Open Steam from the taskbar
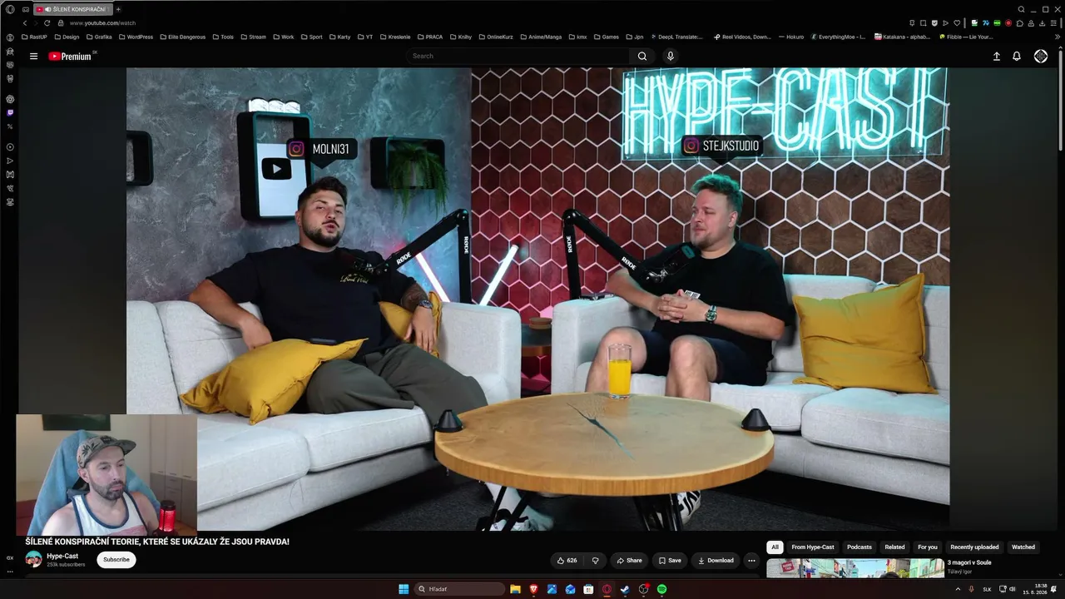The width and height of the screenshot is (1065, 599). click(x=625, y=589)
